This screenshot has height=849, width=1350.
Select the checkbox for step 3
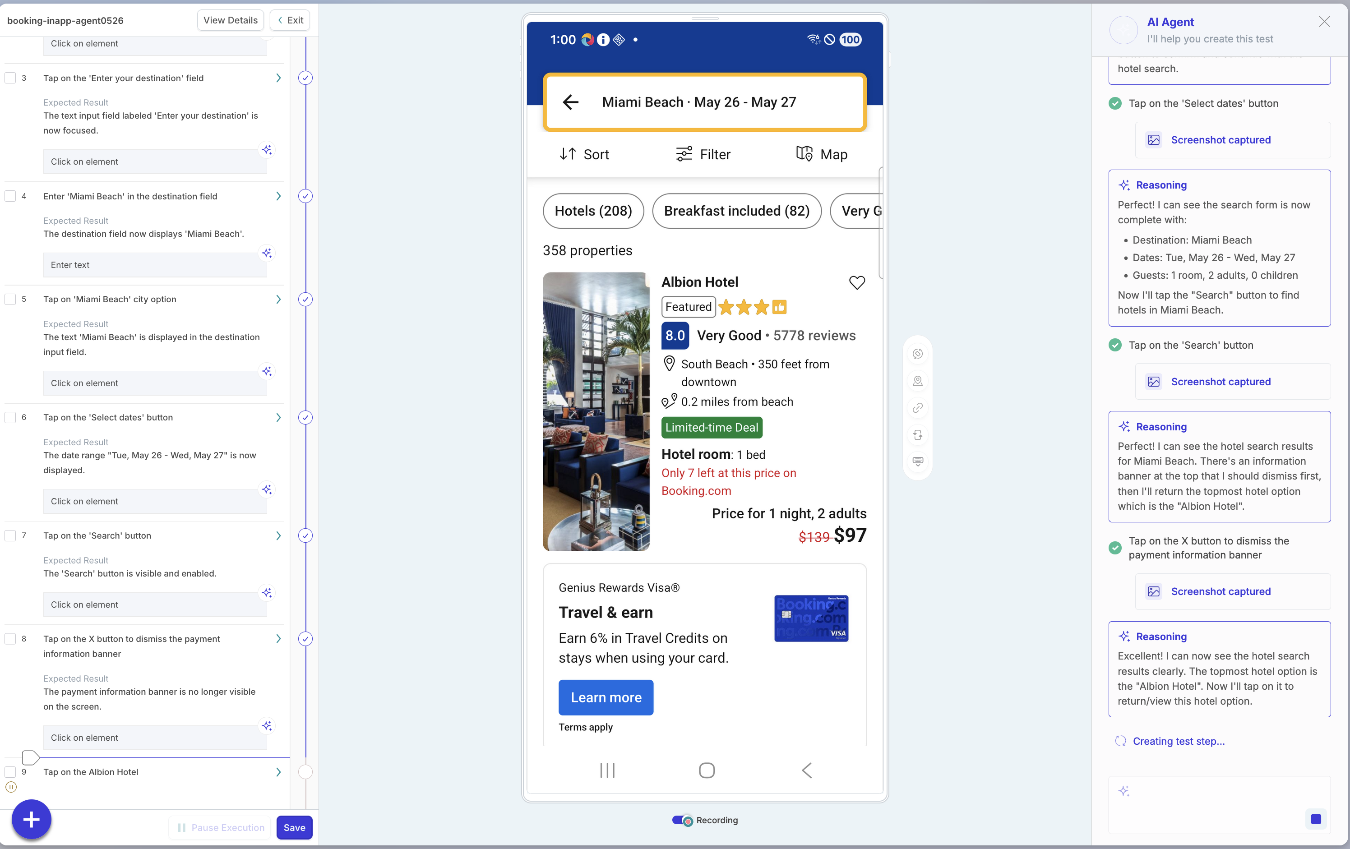pyautogui.click(x=10, y=78)
